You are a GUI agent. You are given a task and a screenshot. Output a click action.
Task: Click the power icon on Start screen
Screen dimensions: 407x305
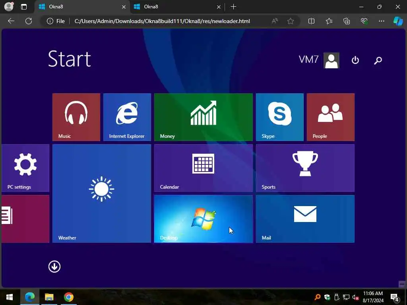coord(355,60)
